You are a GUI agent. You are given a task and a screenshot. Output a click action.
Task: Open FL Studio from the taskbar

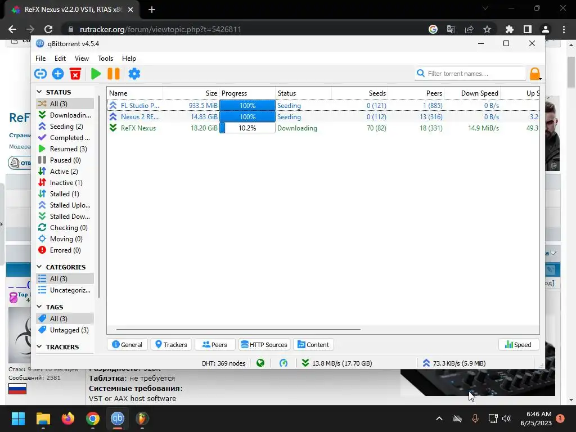(x=142, y=418)
